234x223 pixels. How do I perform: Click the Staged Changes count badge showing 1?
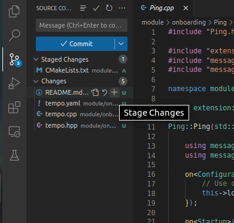click(x=123, y=59)
